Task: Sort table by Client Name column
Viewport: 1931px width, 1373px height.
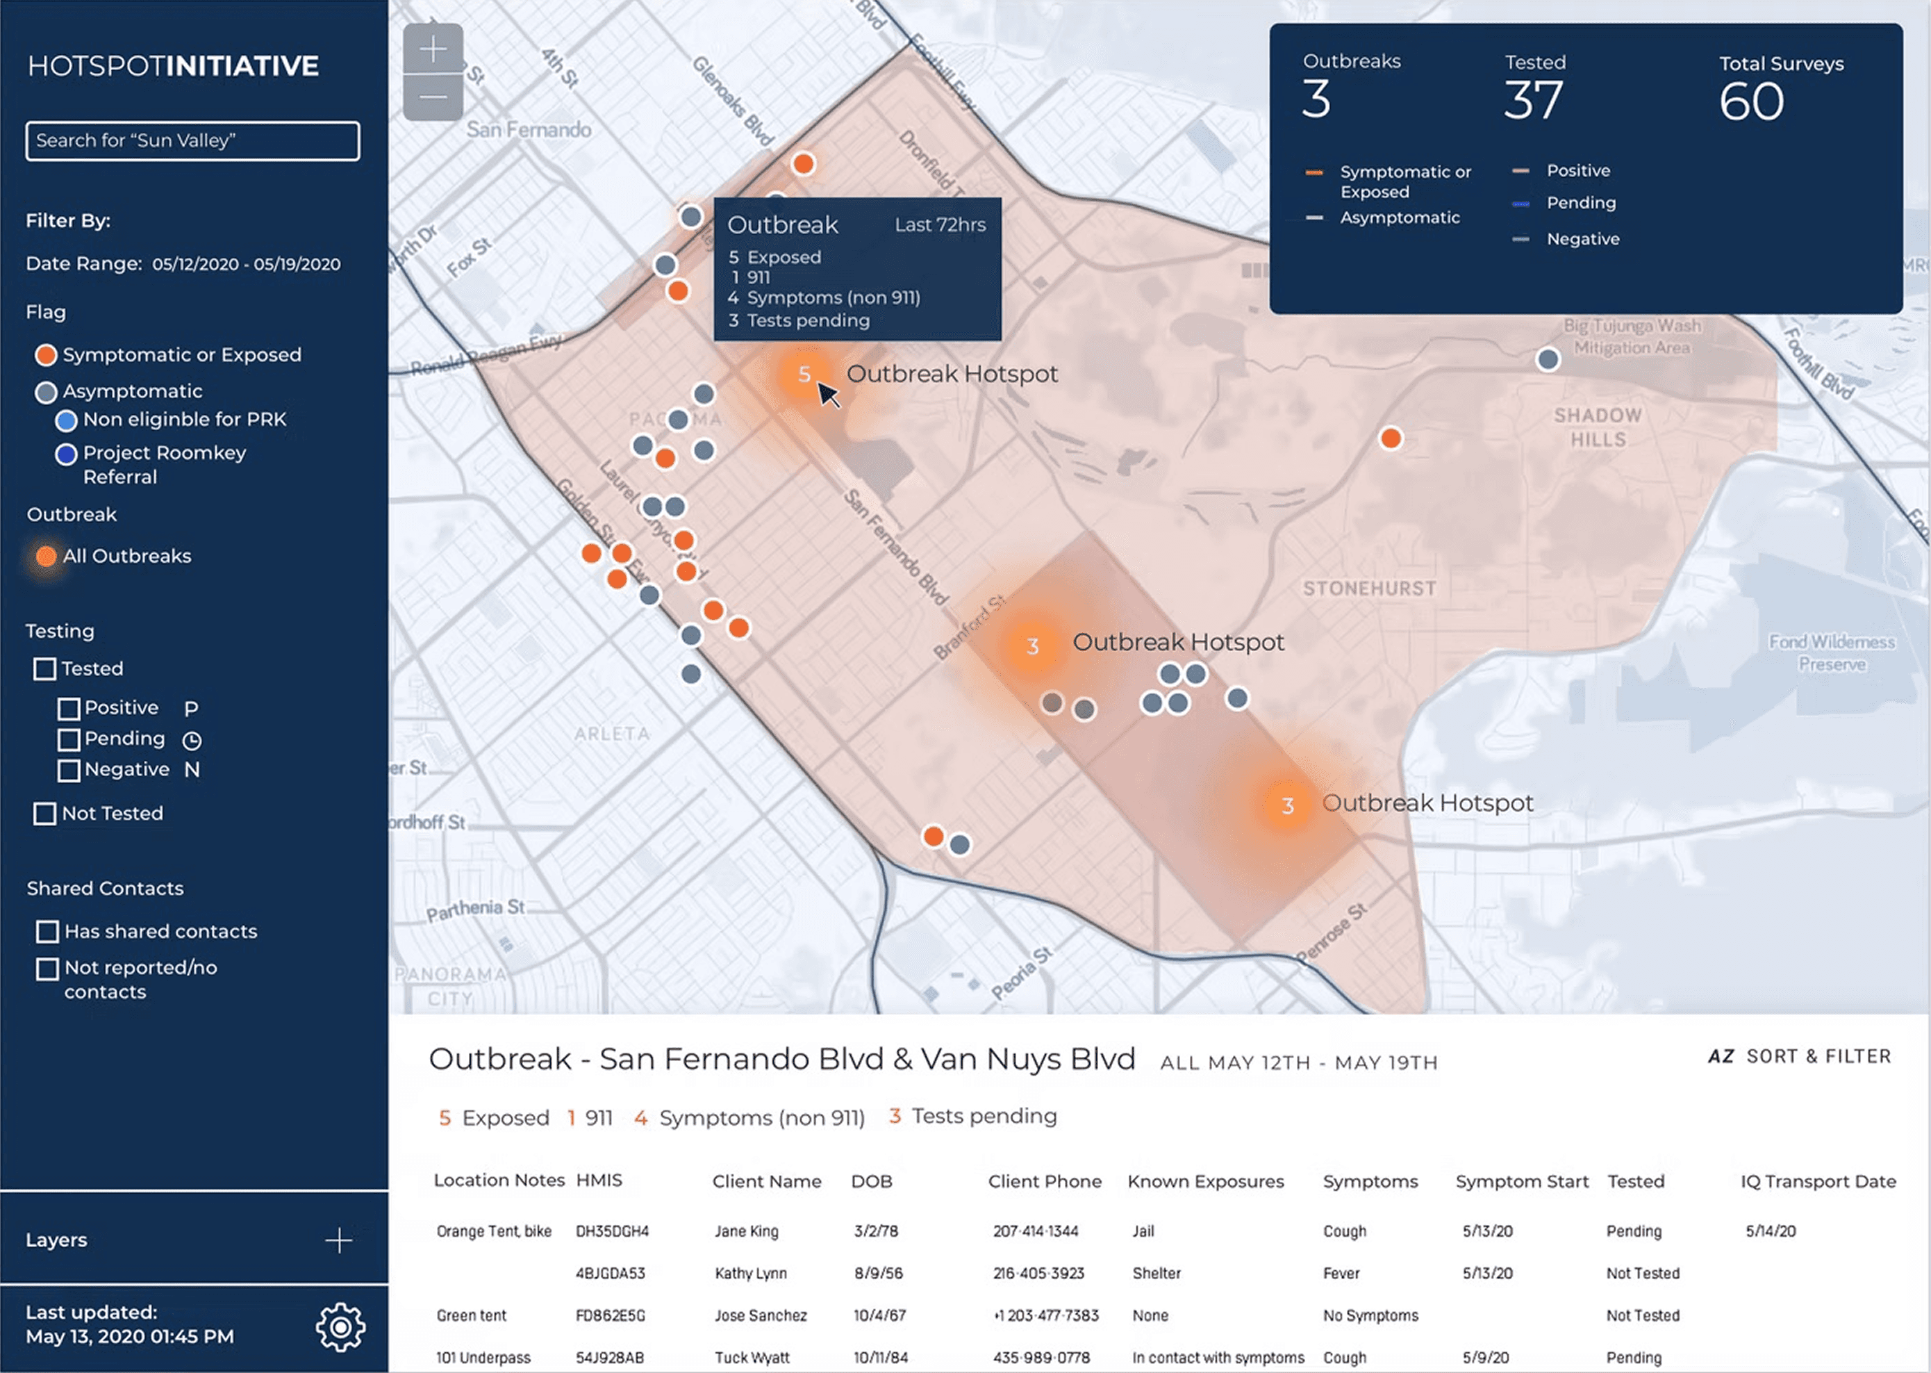Action: pos(766,1181)
